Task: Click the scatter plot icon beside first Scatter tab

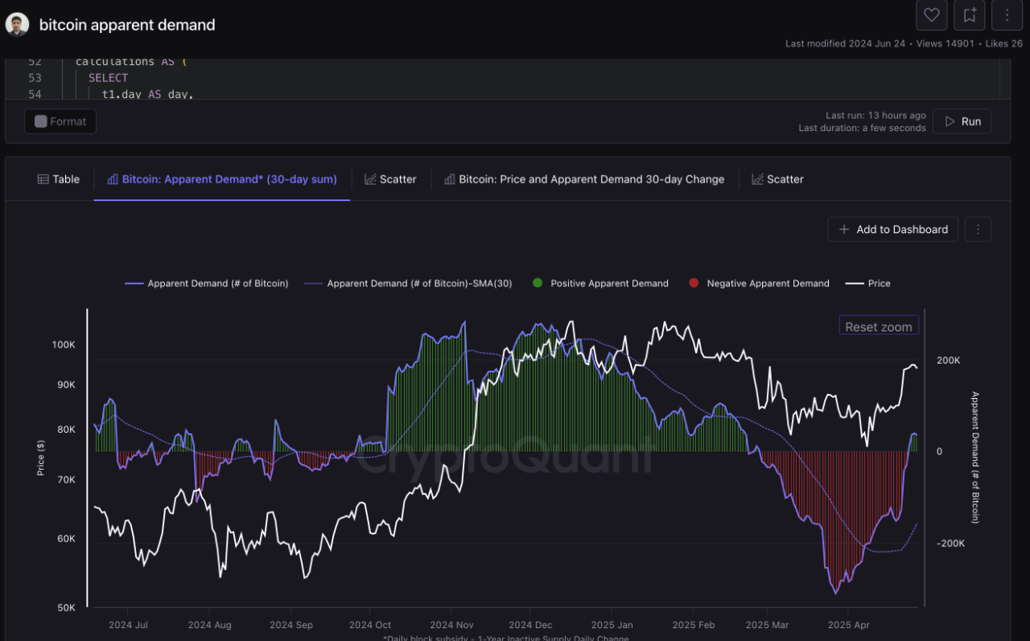Action: 371,179
